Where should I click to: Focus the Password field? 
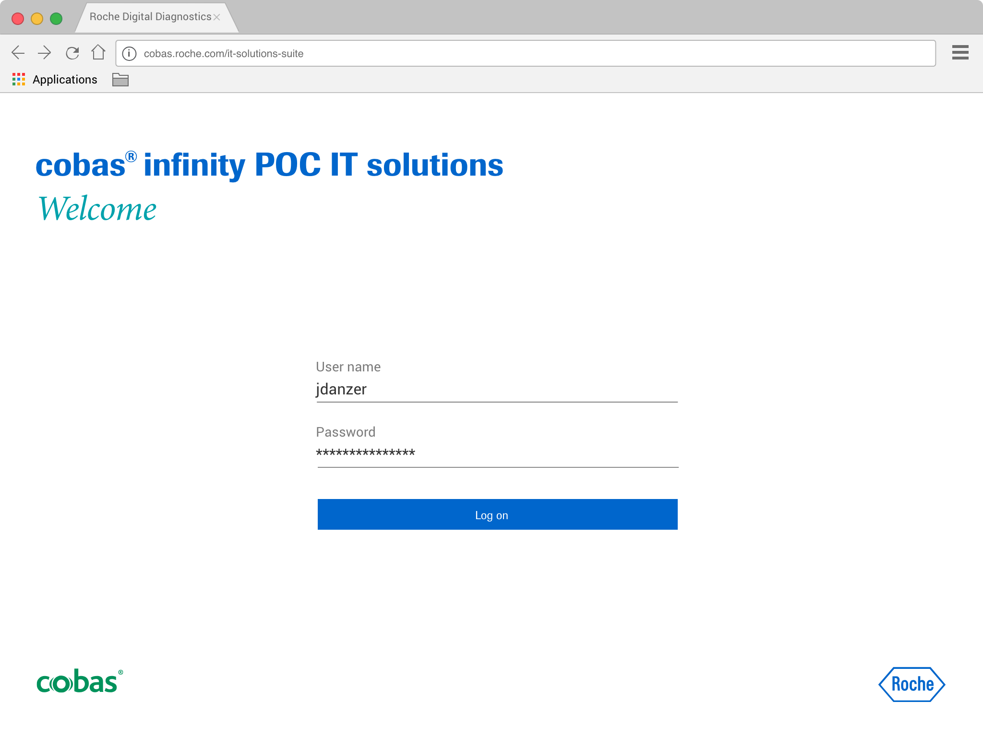497,453
